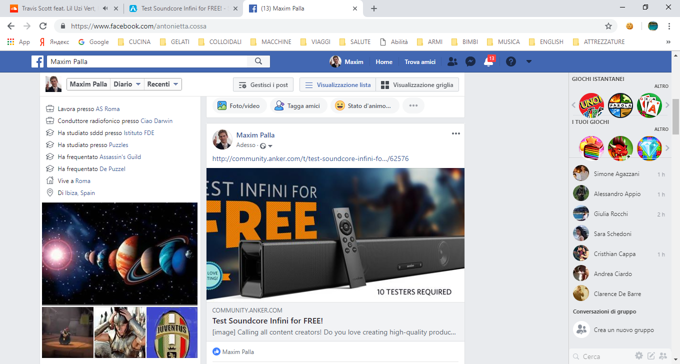Open a new browser tab
Screen dimensions: 680x364
[x=374, y=8]
